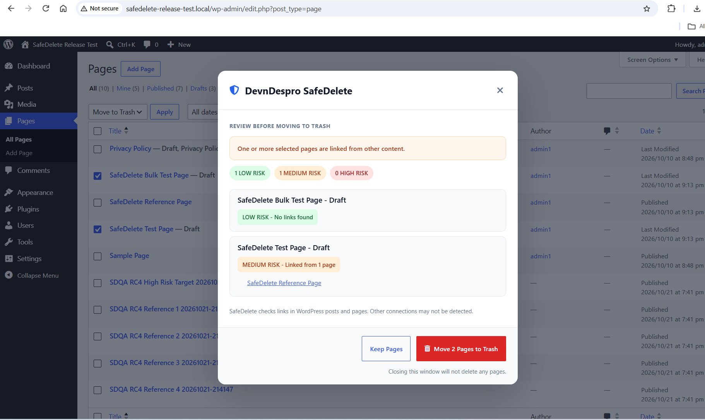Open the browser downloads icon
The image size is (705, 420).
(697, 9)
